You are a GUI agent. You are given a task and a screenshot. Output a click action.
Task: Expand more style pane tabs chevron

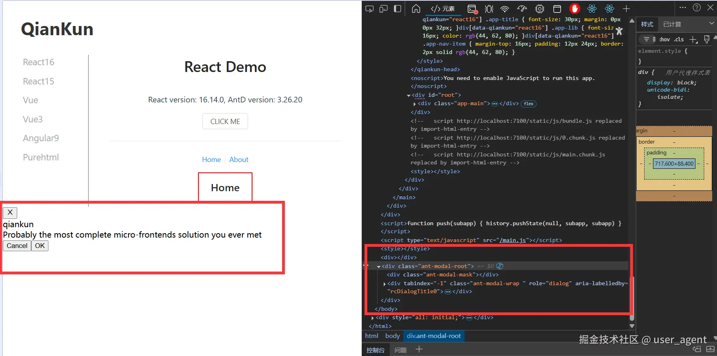point(712,24)
